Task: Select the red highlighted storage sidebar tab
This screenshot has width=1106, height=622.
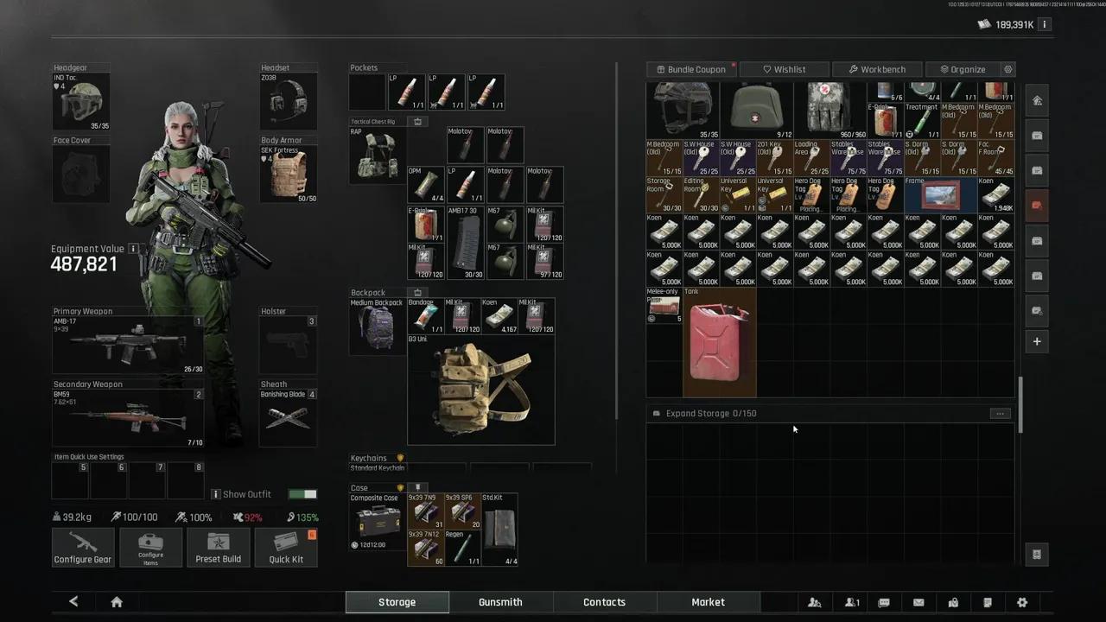Action: (x=1037, y=206)
